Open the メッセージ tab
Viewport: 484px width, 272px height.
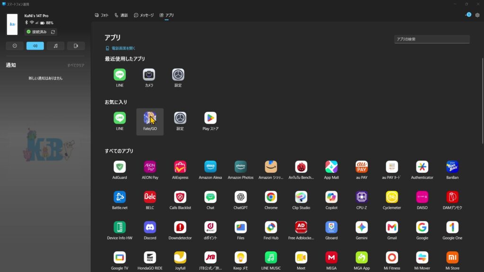click(144, 15)
